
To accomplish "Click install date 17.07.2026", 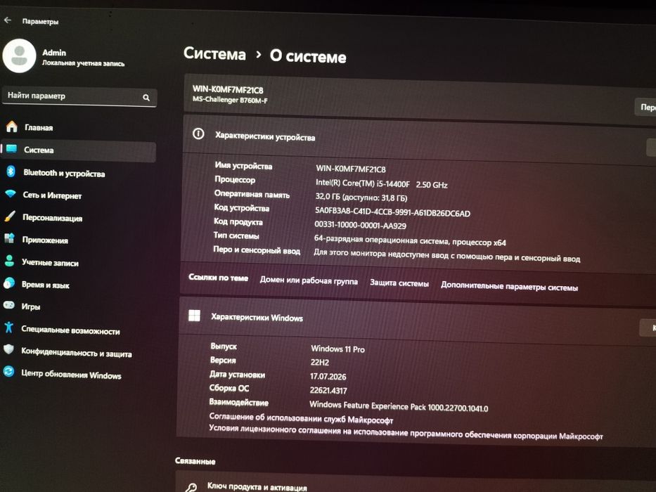I will (328, 376).
